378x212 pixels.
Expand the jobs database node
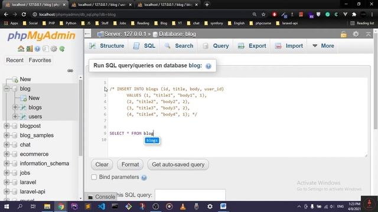(x=6, y=173)
